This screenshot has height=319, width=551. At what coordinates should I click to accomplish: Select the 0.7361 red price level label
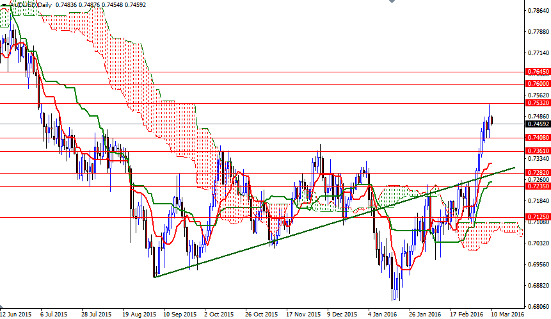(537, 151)
